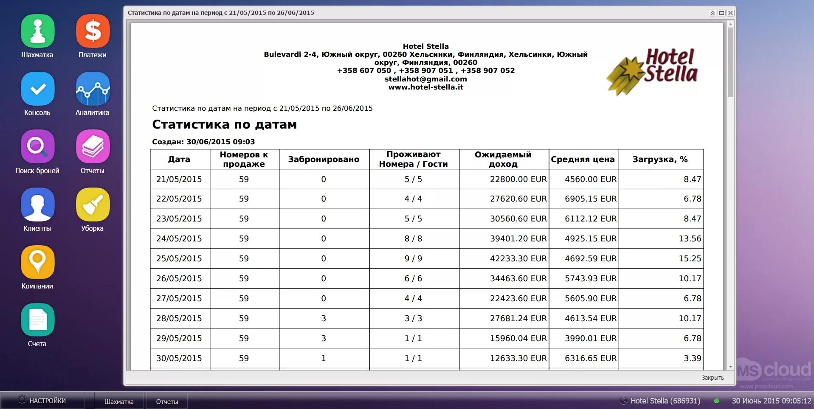Maximize the statistics report window

(x=721, y=13)
